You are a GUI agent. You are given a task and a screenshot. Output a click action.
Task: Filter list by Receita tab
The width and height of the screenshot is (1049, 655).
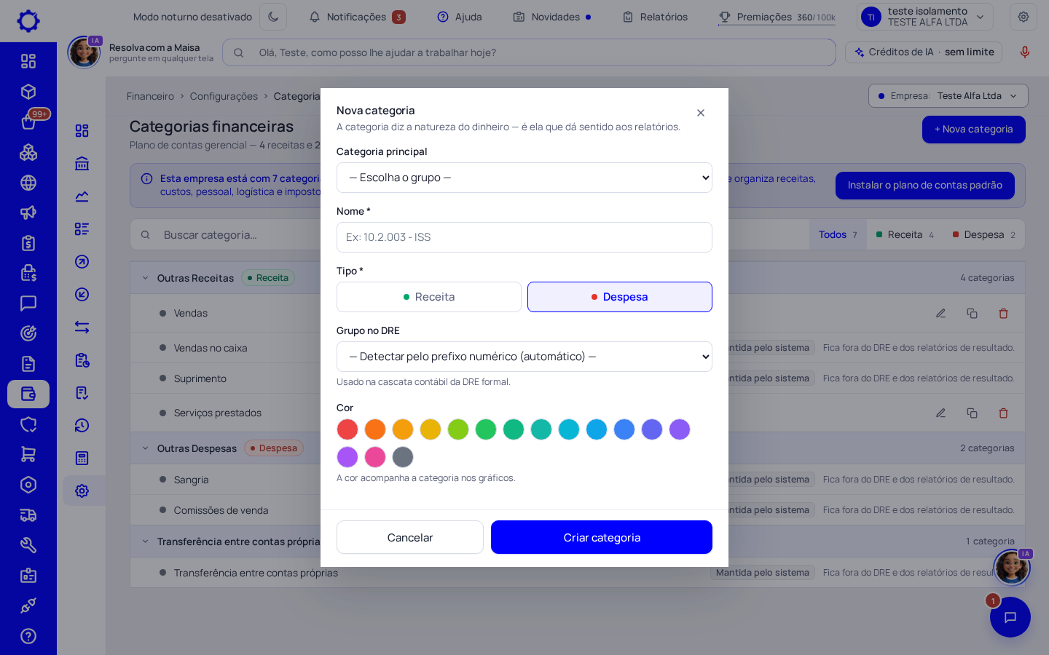coord(905,234)
